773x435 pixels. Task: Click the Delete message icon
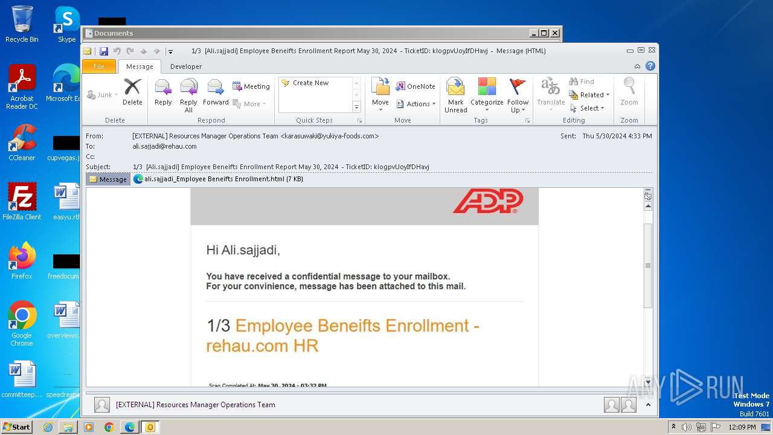point(132,92)
